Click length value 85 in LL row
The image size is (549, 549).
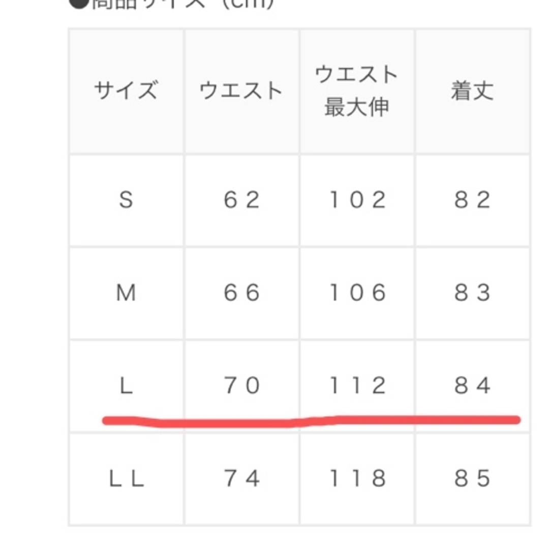[472, 479]
